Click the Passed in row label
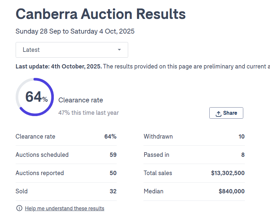The image size is (270, 223). point(157,155)
